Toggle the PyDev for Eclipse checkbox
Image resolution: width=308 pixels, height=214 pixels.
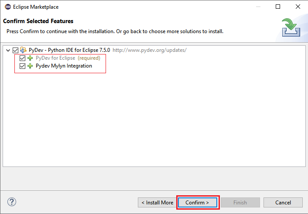23,58
